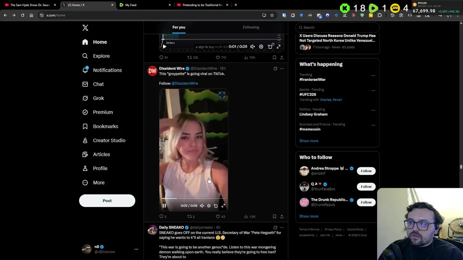This screenshot has height=260, width=463.
Task: Toggle picture-in-picture on Dissident Wire video
Action: [216, 206]
